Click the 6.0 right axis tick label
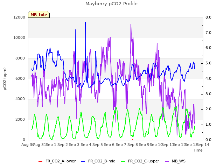The image size is (224, 168). pyautogui.click(x=208, y=48)
